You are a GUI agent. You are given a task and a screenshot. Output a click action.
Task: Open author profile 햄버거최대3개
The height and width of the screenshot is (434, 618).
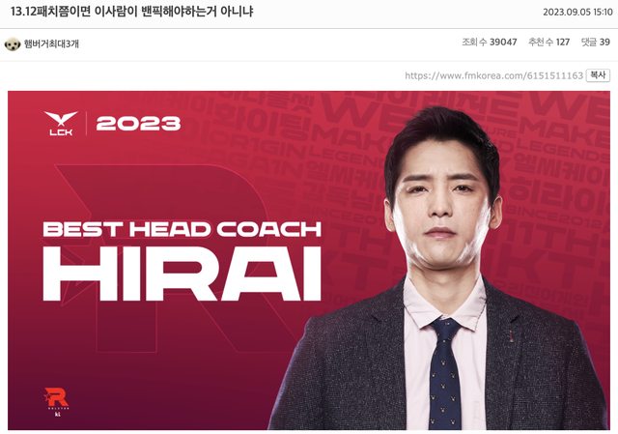[x=51, y=43]
